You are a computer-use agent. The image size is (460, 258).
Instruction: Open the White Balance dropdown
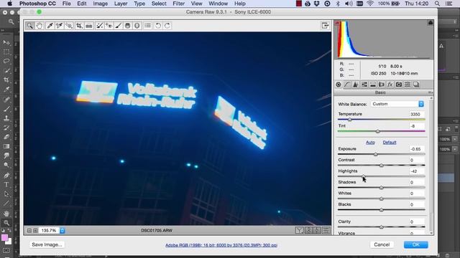click(397, 104)
